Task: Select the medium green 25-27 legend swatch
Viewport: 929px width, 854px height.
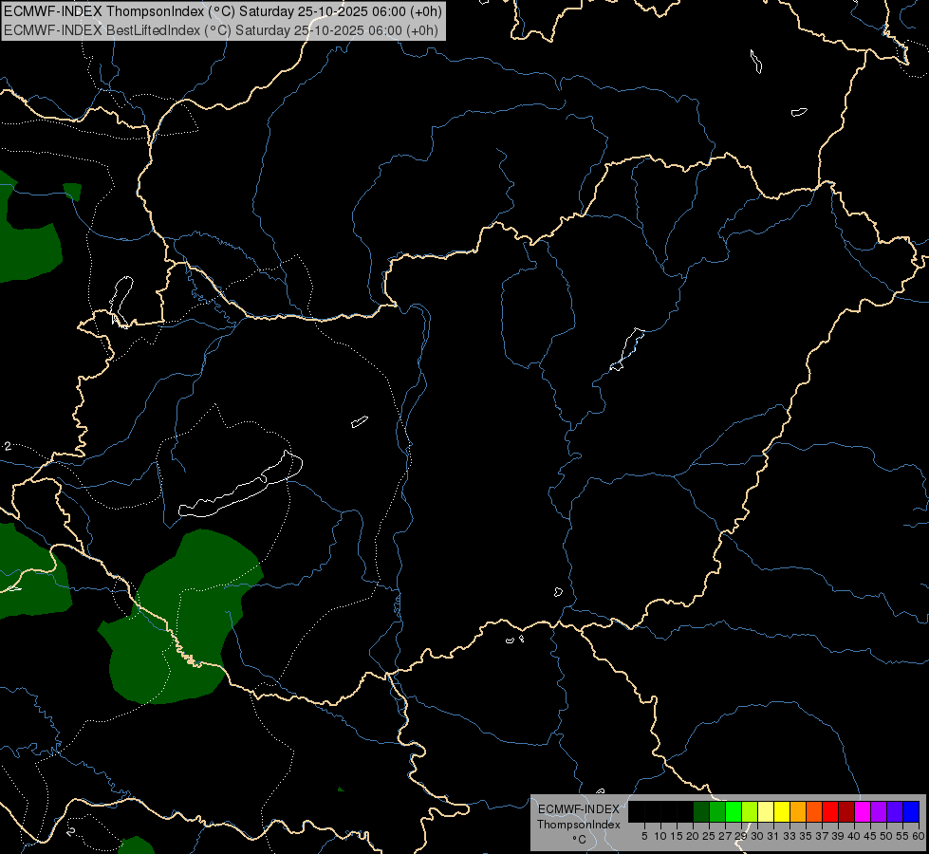Action: 717,811
